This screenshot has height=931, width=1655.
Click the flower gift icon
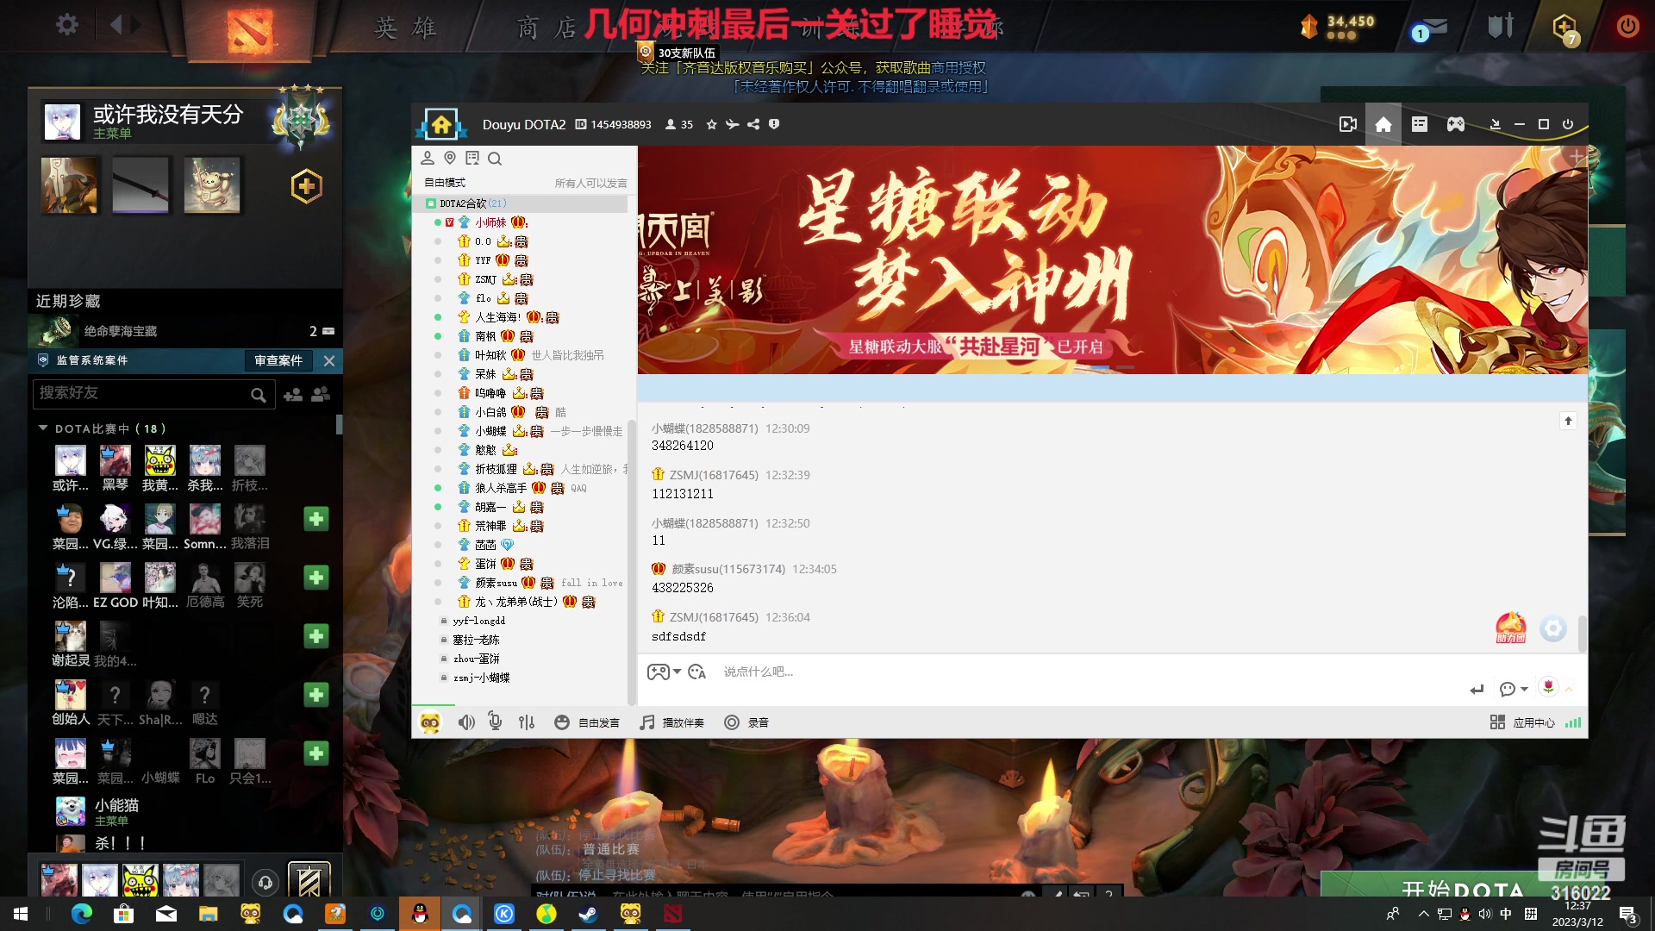pyautogui.click(x=1549, y=687)
